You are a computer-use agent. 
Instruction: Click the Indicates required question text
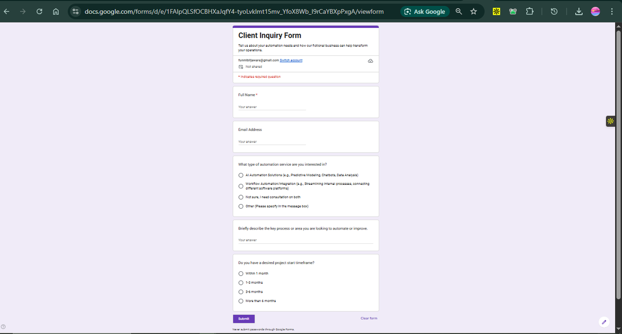click(260, 77)
